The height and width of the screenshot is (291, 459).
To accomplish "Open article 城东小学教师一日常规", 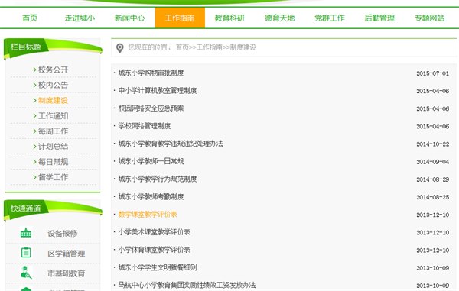I will (151, 161).
